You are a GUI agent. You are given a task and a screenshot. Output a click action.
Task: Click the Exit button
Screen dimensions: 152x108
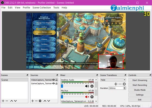coord(140,99)
